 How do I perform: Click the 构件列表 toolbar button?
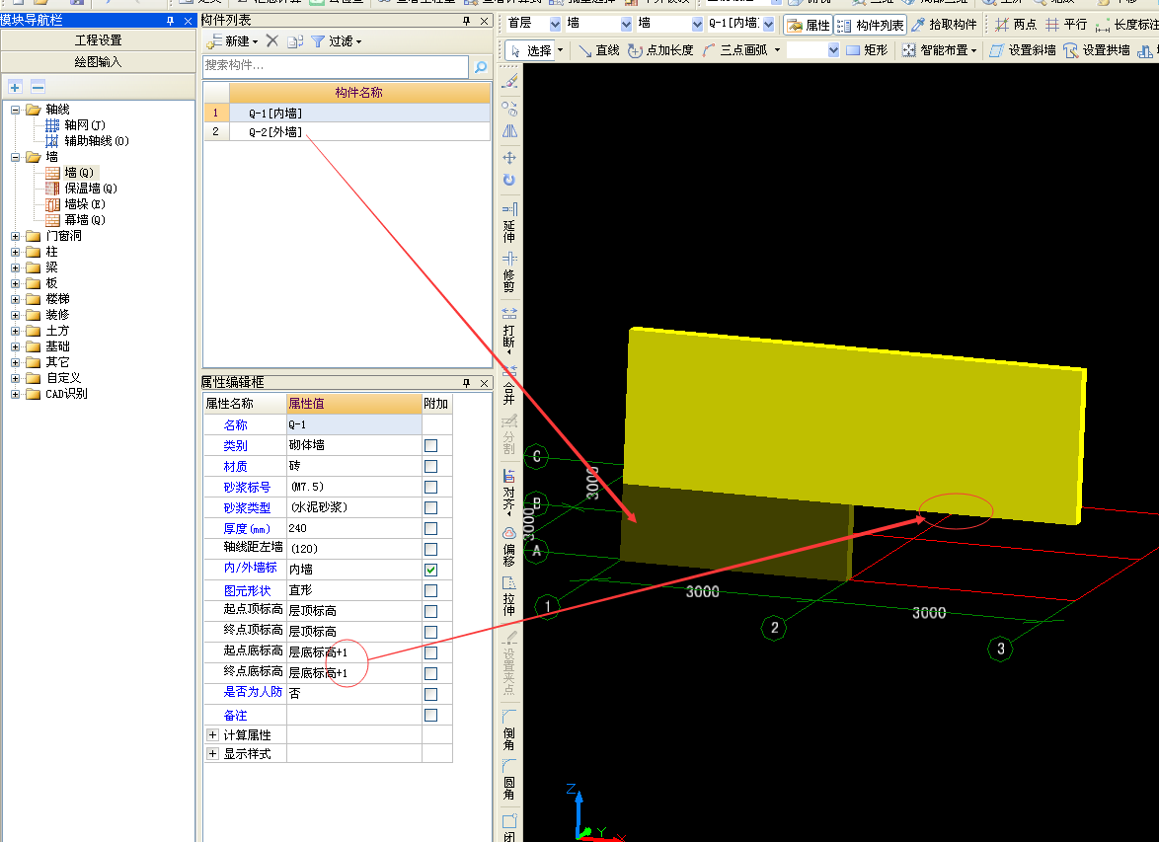[871, 25]
